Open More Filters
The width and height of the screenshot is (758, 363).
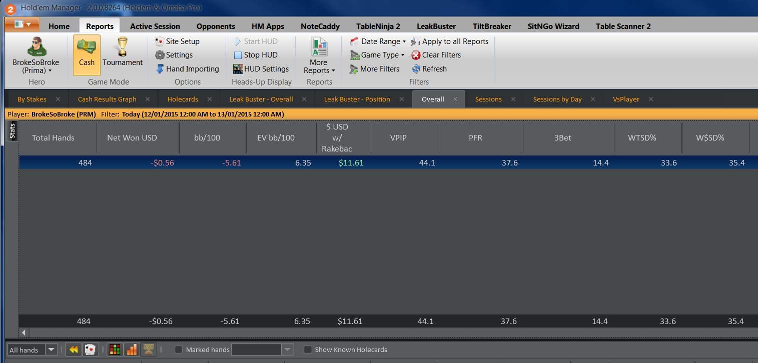[x=374, y=69]
